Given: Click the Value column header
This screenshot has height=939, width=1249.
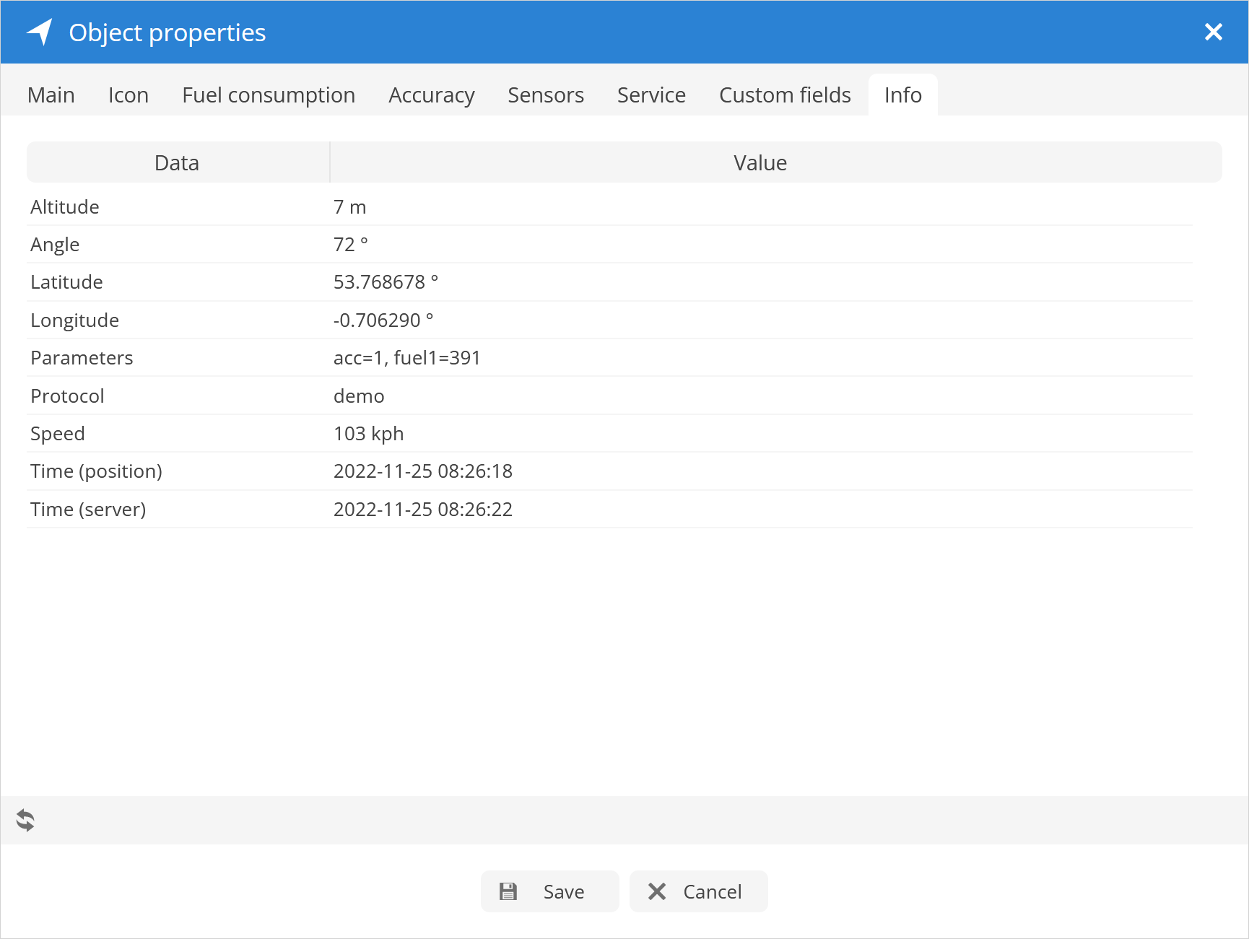Looking at the screenshot, I should pos(760,163).
